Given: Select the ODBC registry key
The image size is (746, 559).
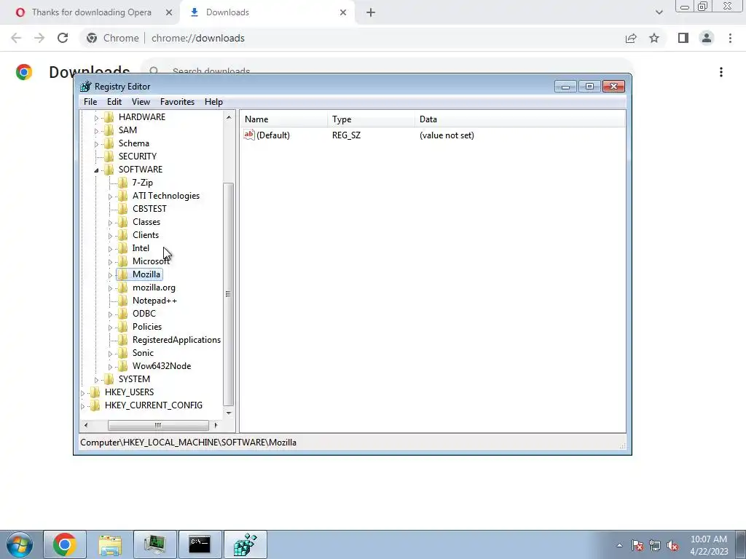Looking at the screenshot, I should coord(144,314).
